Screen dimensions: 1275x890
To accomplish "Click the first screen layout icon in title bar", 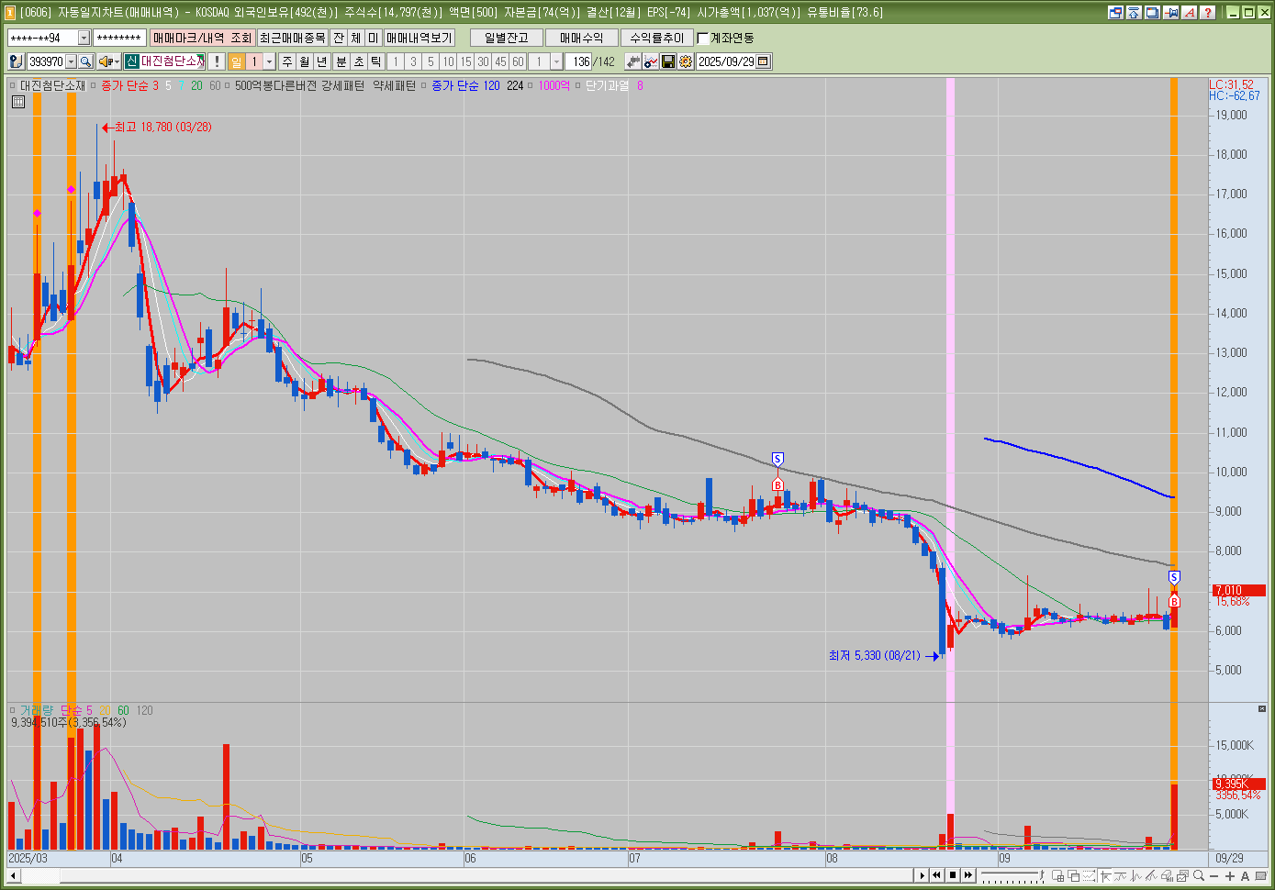I will tap(1115, 12).
